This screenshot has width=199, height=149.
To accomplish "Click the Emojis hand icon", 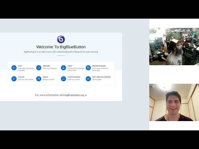I will [x=39, y=79].
